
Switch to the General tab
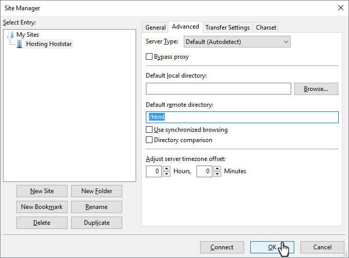coord(156,28)
